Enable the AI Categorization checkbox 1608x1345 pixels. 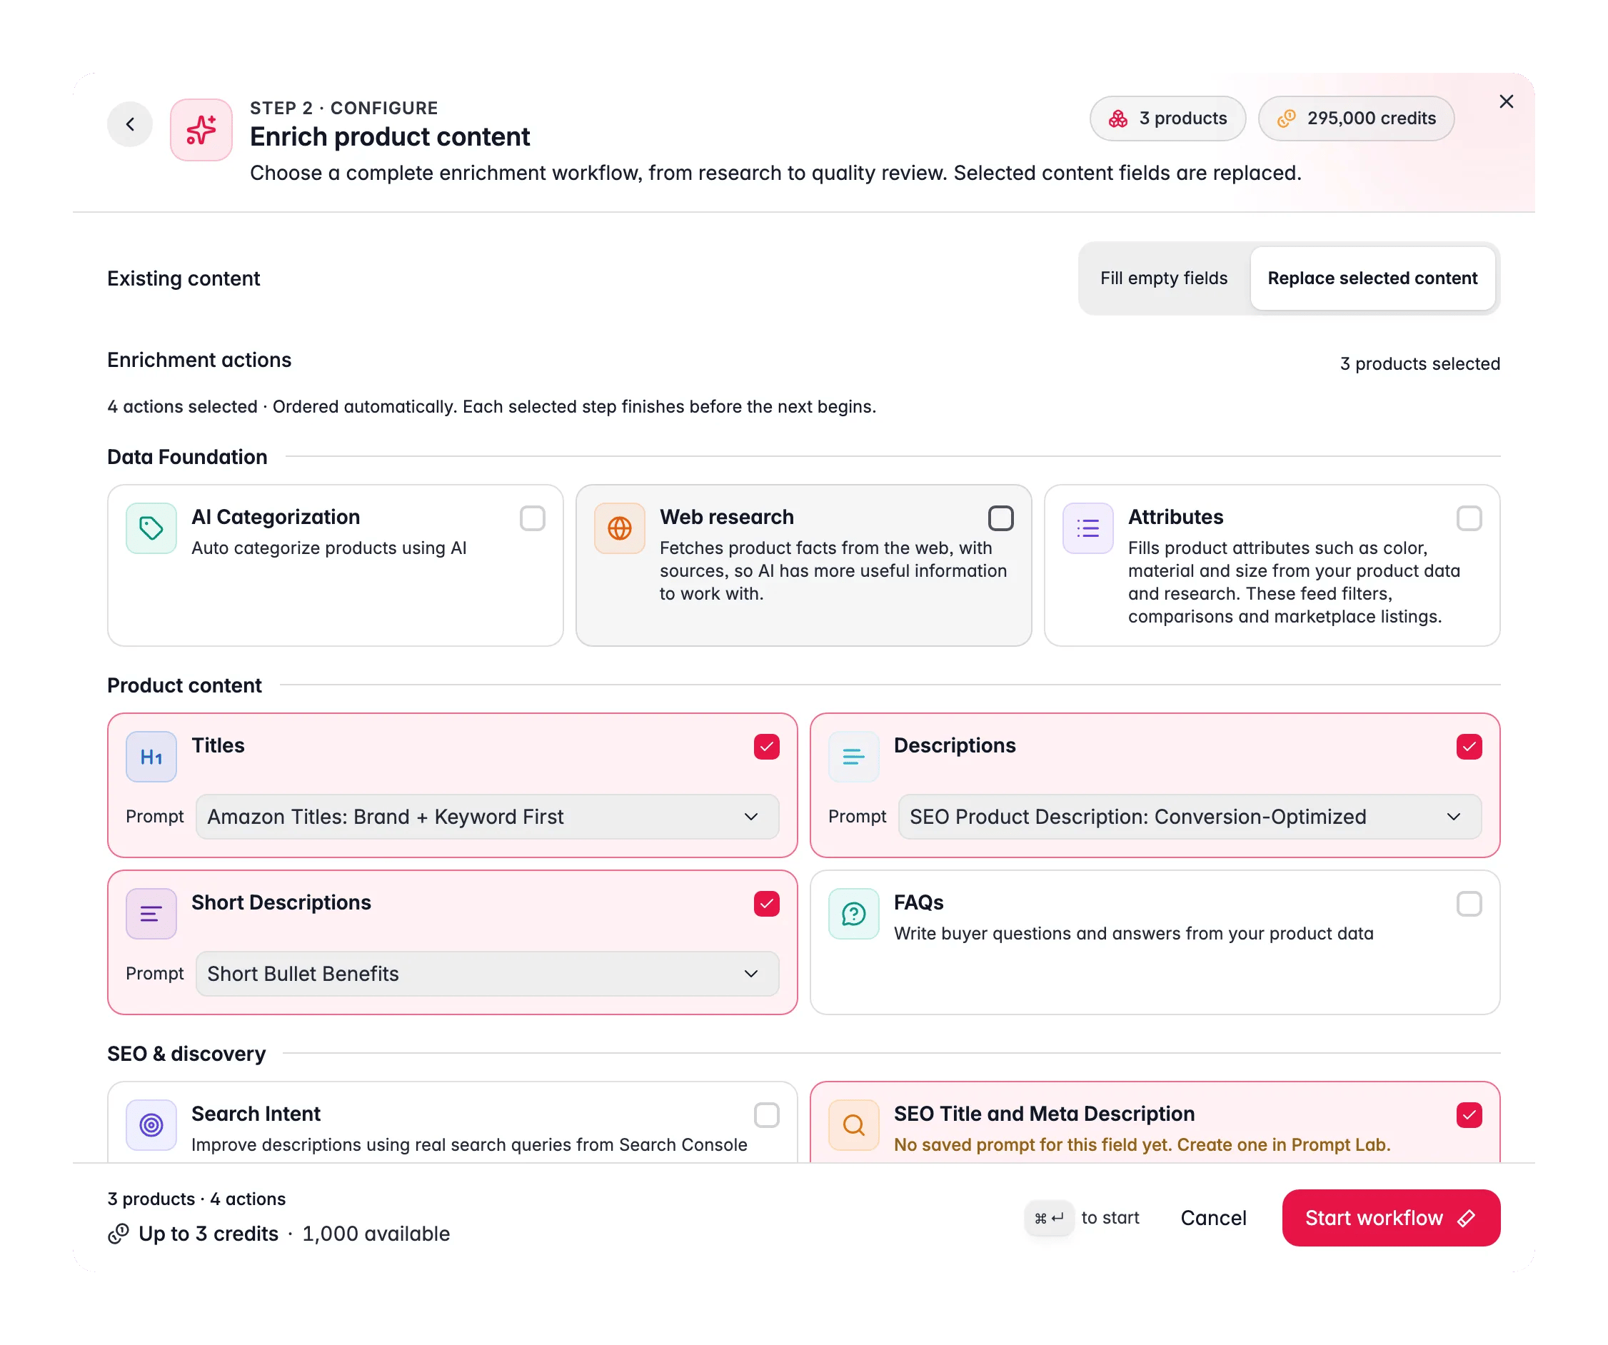532,518
